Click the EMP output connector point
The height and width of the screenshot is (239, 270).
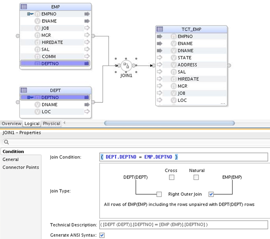[x=93, y=36]
